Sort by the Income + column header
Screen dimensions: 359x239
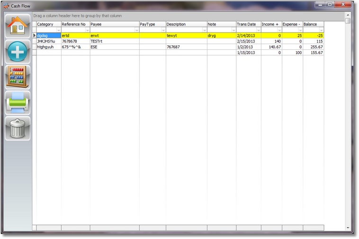click(x=271, y=24)
